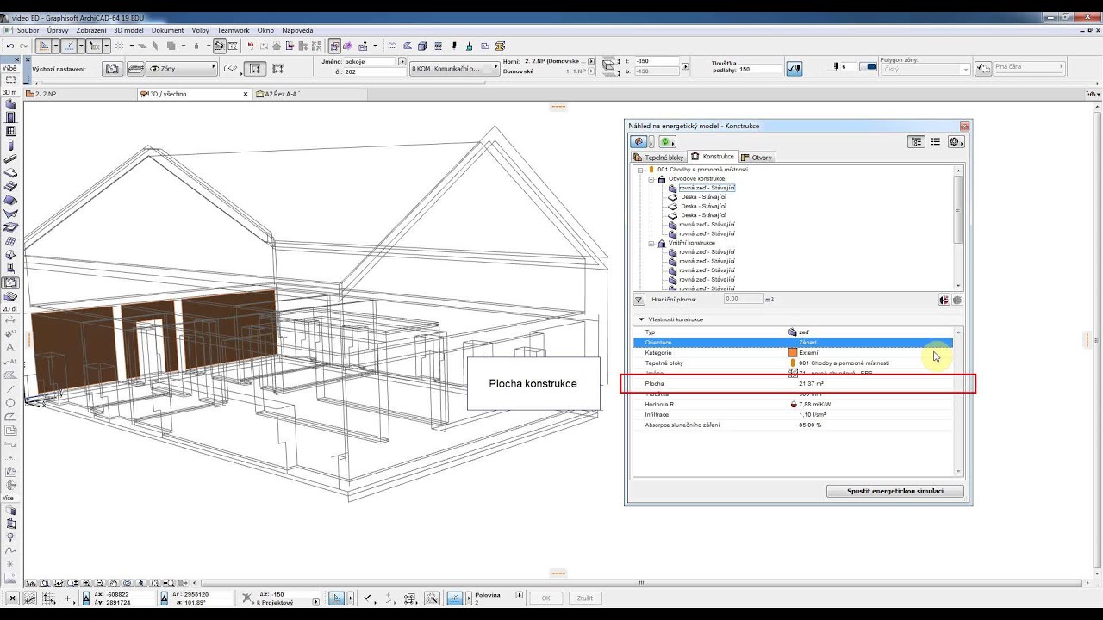
Task: Open the gear settings menu in energy panel
Action: click(x=956, y=142)
